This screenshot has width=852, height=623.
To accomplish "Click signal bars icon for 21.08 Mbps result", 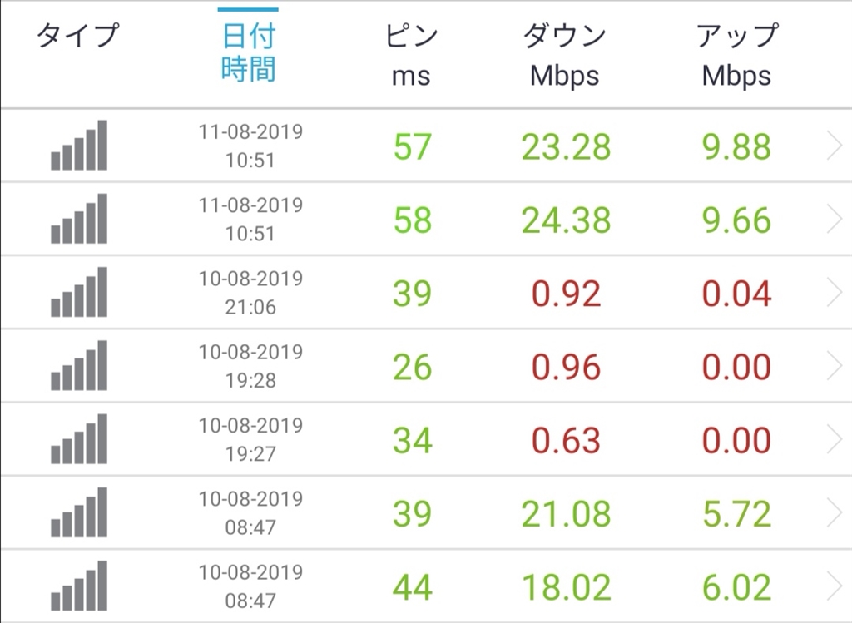I will [x=79, y=512].
